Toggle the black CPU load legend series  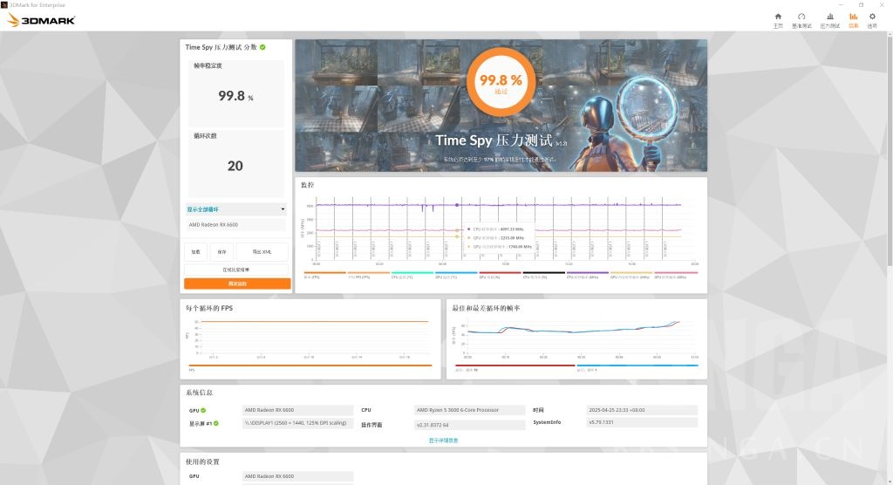[544, 275]
